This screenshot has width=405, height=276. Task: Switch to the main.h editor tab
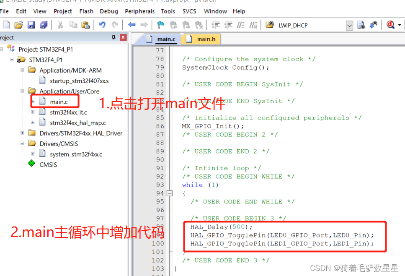click(201, 39)
